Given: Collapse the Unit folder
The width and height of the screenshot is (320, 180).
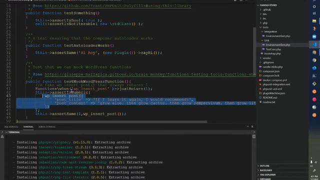Looking at the screenshot, I should tap(262, 40).
